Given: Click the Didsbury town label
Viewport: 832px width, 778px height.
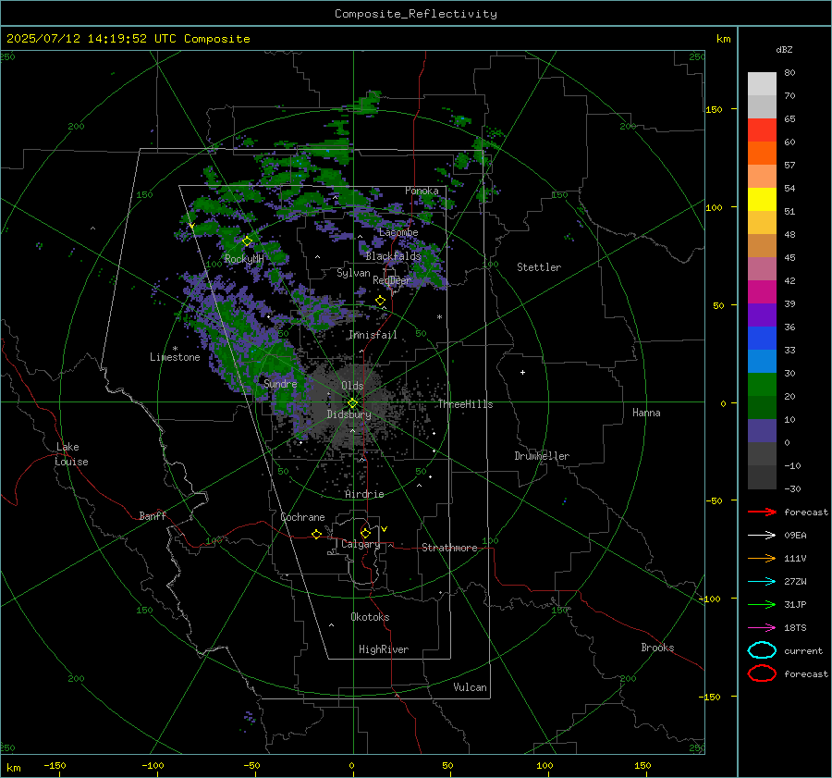Looking at the screenshot, I should point(349,414).
